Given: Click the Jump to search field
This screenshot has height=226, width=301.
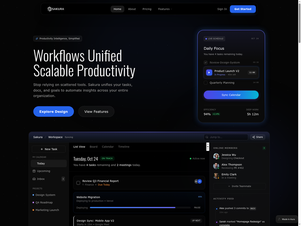Looking at the screenshot, I should click(226, 137).
